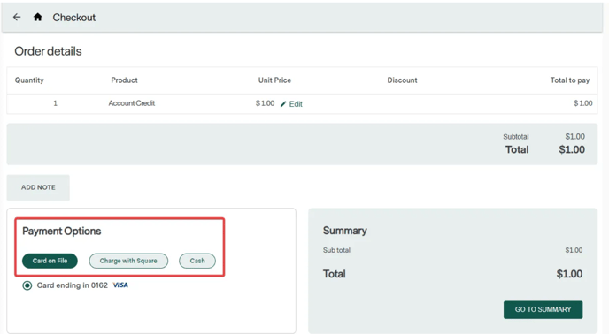The height and width of the screenshot is (334, 609).
Task: Click the Card ending in 0162 label
Action: click(73, 285)
